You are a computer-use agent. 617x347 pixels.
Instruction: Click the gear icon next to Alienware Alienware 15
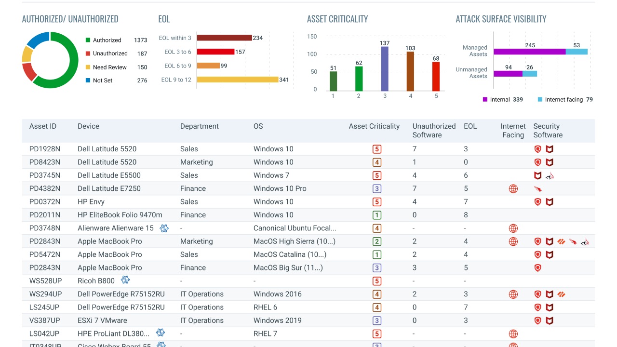[x=164, y=228]
